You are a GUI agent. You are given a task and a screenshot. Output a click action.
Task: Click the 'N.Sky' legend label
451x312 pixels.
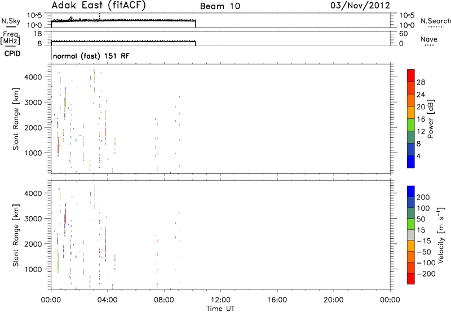pos(11,21)
